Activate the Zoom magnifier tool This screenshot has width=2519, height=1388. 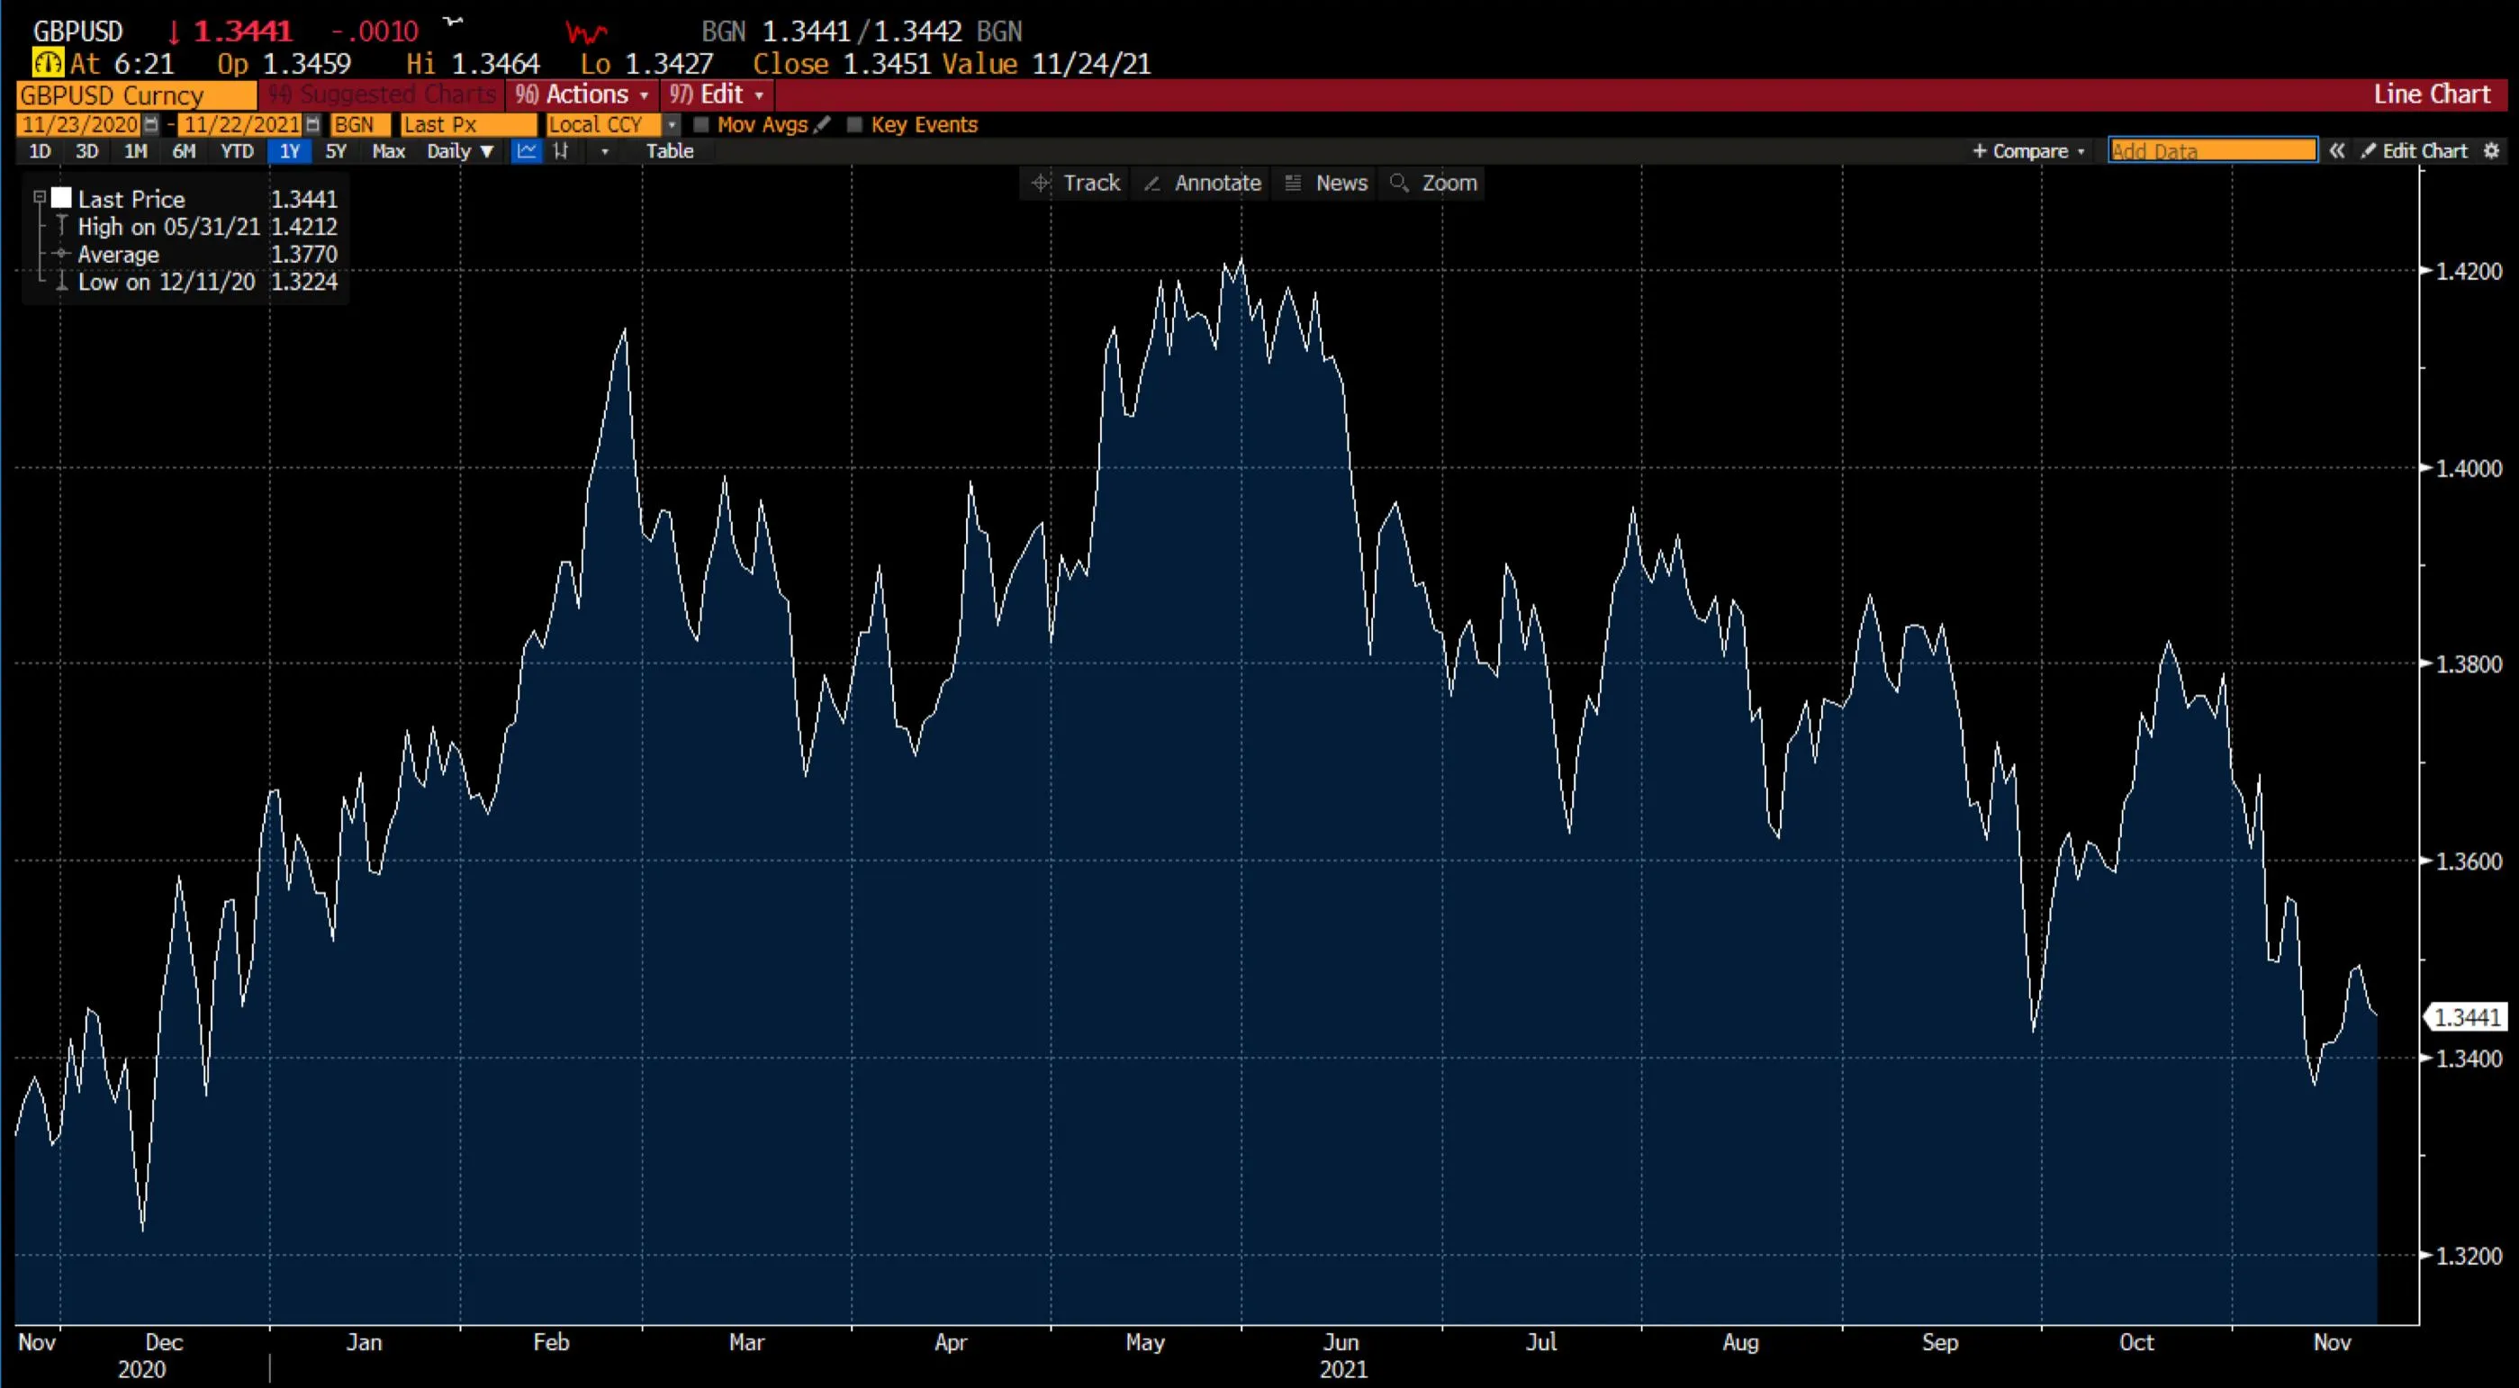[1432, 183]
